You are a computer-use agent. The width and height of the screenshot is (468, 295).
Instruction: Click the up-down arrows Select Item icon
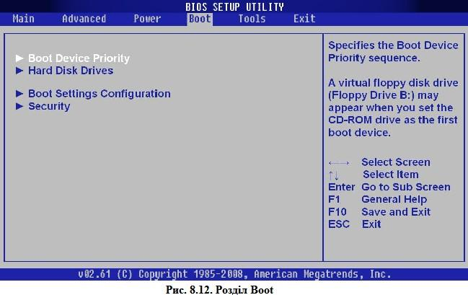tap(334, 175)
